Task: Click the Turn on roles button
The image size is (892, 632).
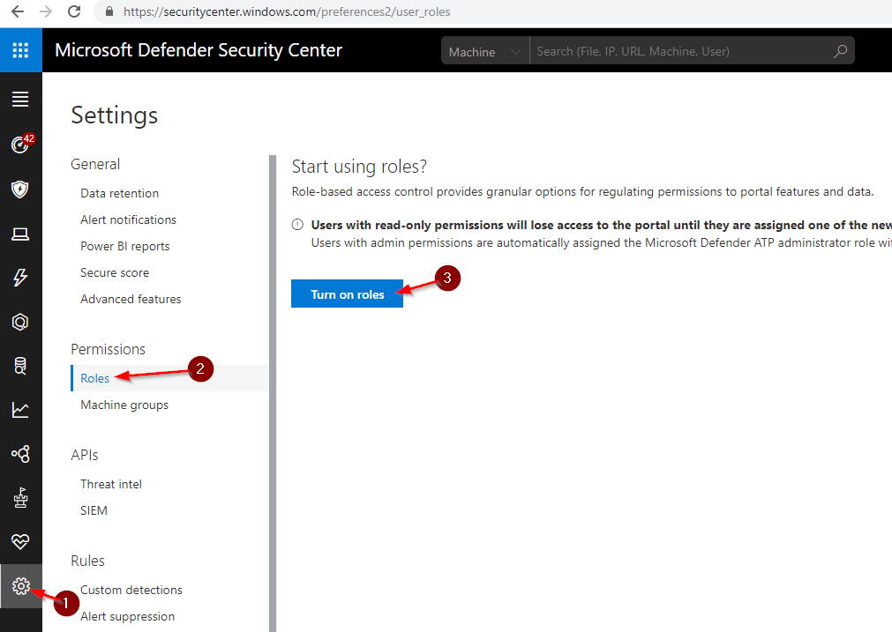Action: (347, 294)
